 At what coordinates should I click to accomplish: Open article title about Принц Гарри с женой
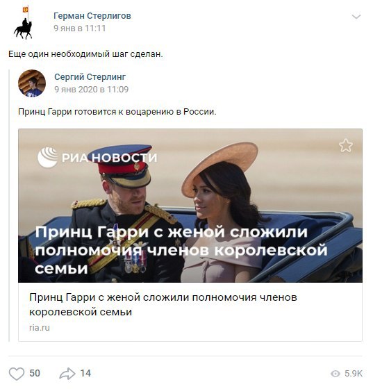point(163,304)
